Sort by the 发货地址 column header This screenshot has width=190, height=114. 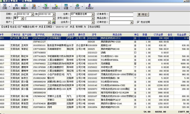coord(57,34)
